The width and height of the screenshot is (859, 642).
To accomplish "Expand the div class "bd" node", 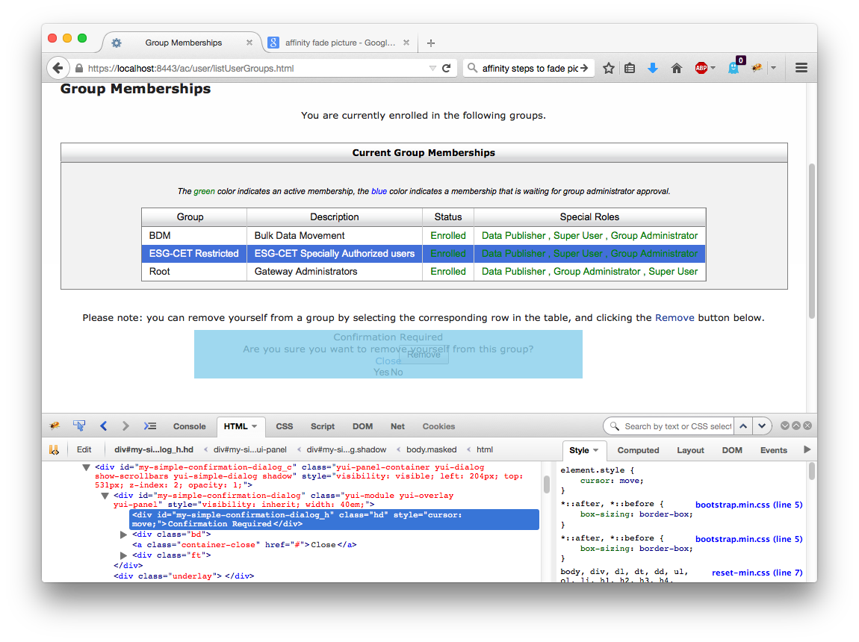I will [x=124, y=535].
